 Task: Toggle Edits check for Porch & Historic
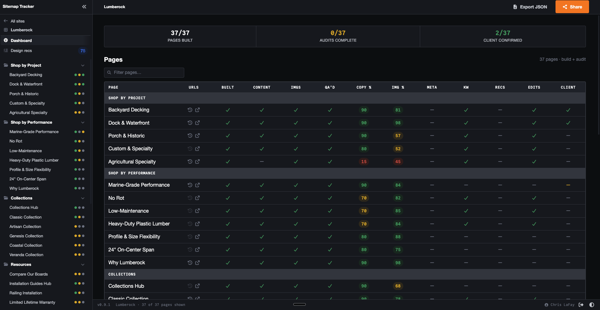click(534, 136)
